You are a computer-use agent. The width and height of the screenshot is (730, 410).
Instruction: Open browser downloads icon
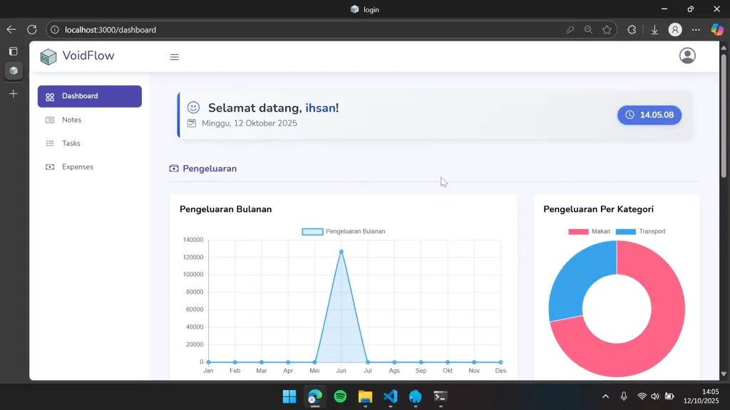(654, 30)
